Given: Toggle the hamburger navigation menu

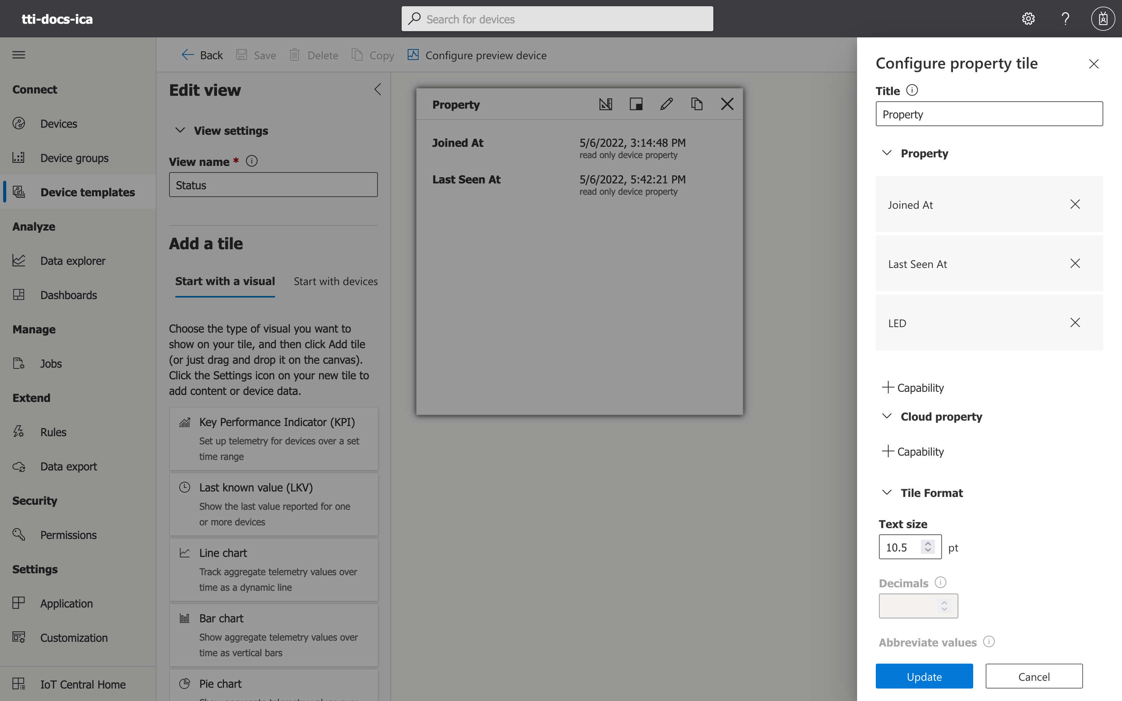Looking at the screenshot, I should click(x=19, y=55).
